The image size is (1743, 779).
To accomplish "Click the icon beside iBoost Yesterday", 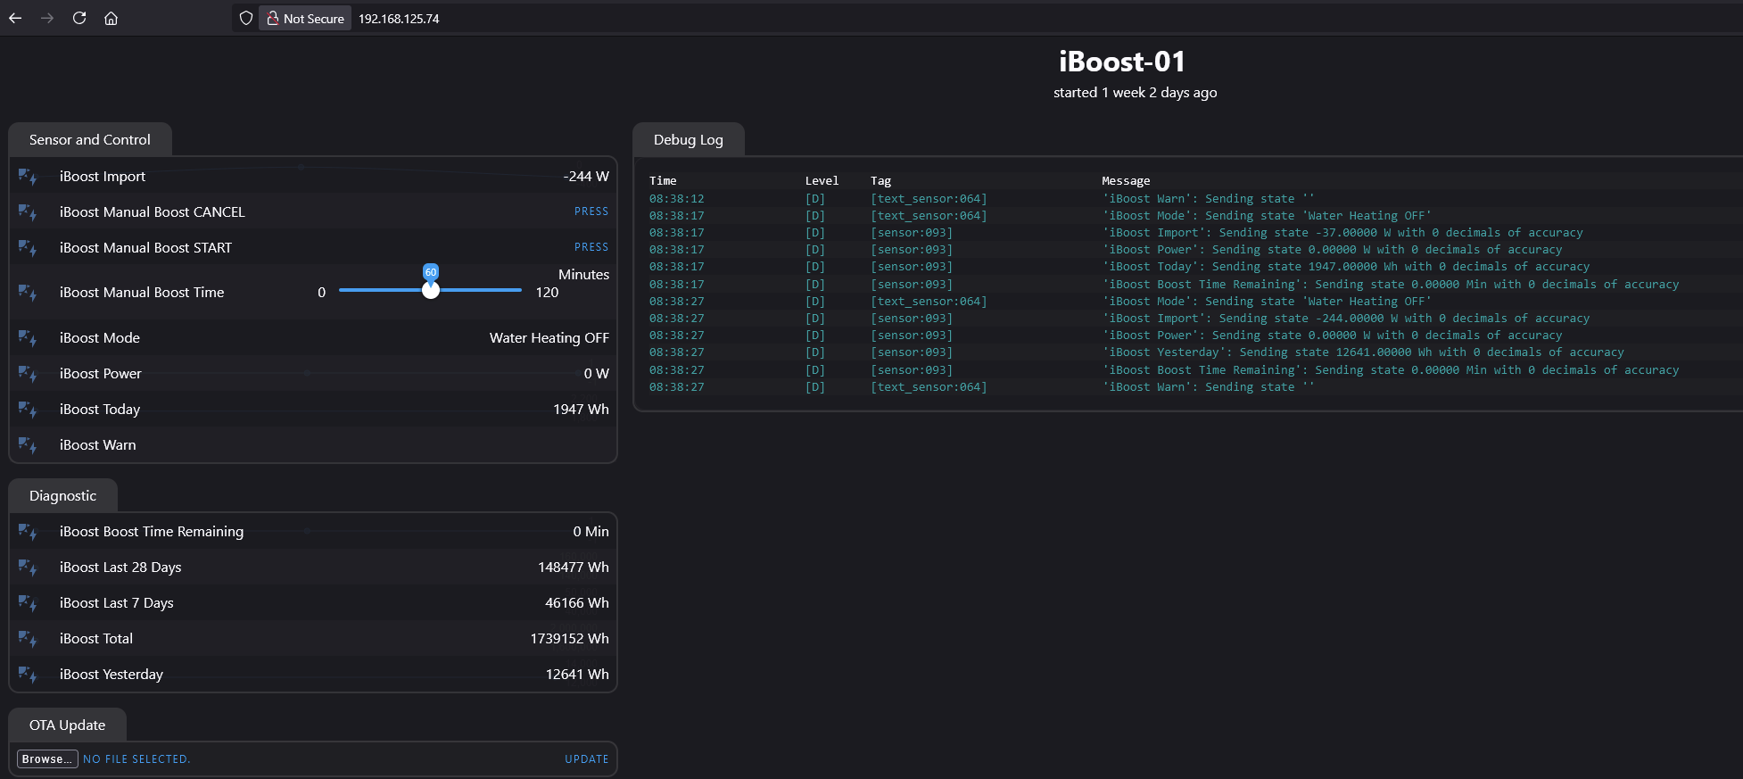I will 28,675.
